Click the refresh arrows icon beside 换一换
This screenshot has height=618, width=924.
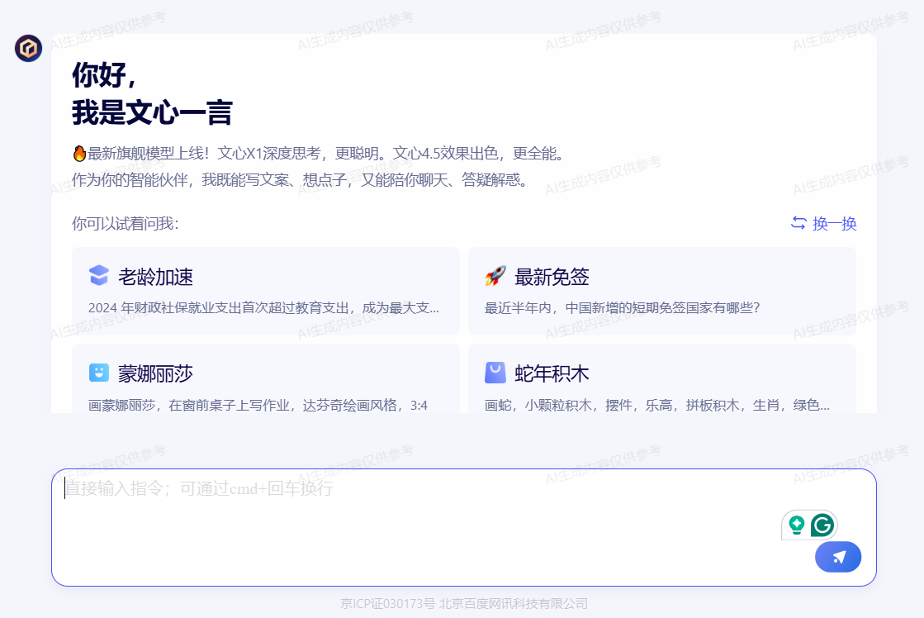[x=798, y=224]
